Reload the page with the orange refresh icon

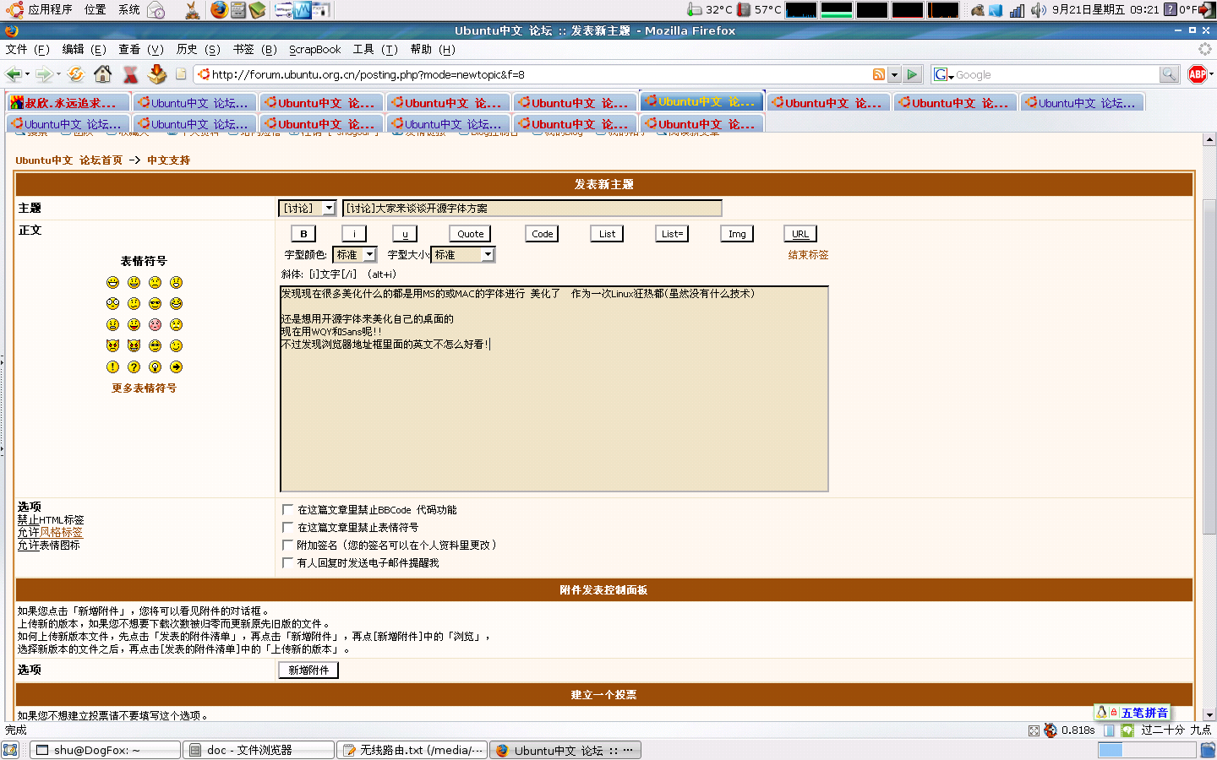coord(76,74)
